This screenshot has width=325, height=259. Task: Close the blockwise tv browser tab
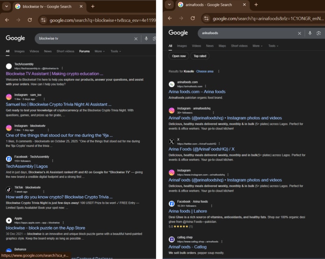pos(81,6)
